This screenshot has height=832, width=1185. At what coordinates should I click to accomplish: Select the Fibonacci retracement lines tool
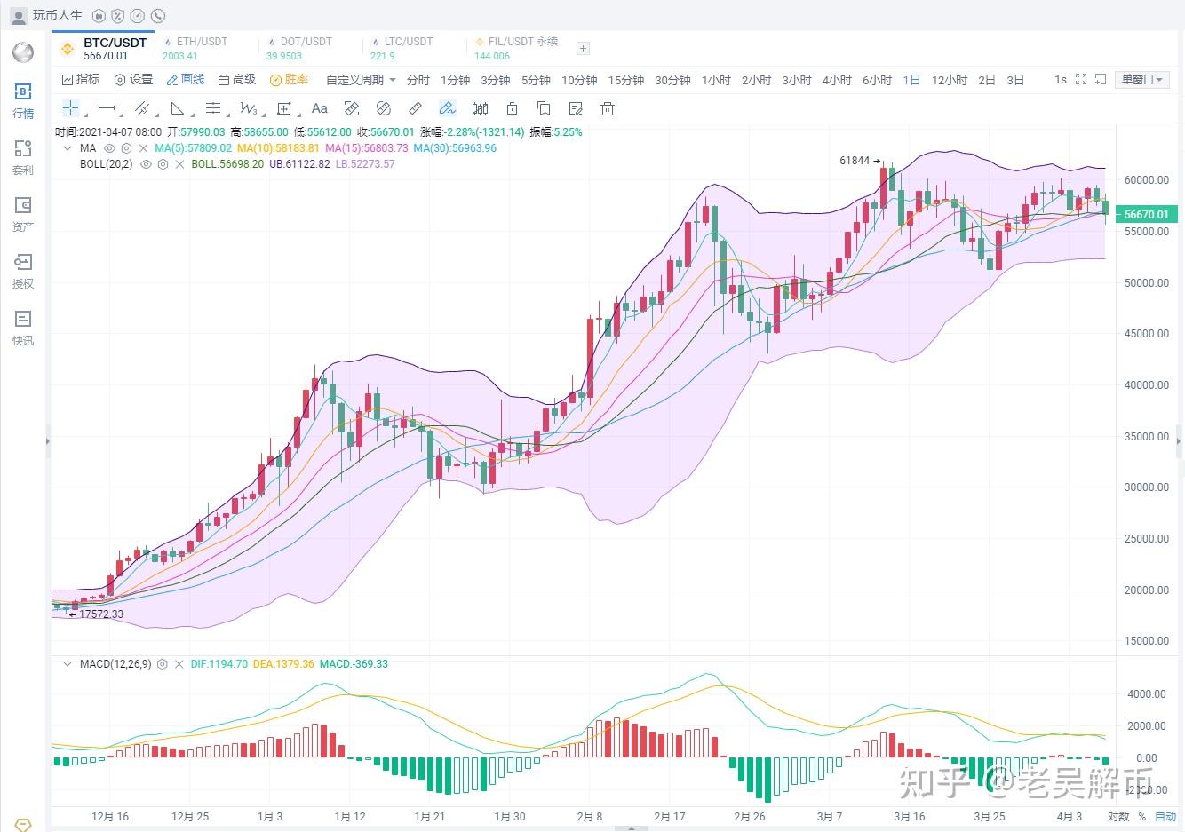tap(213, 108)
